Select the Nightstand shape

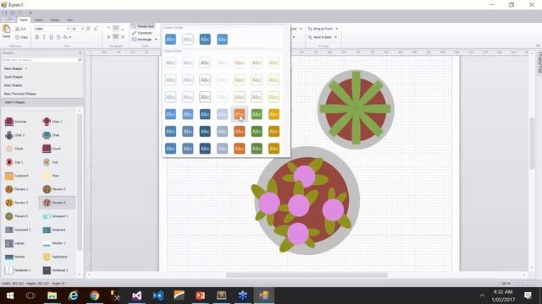tap(55, 257)
